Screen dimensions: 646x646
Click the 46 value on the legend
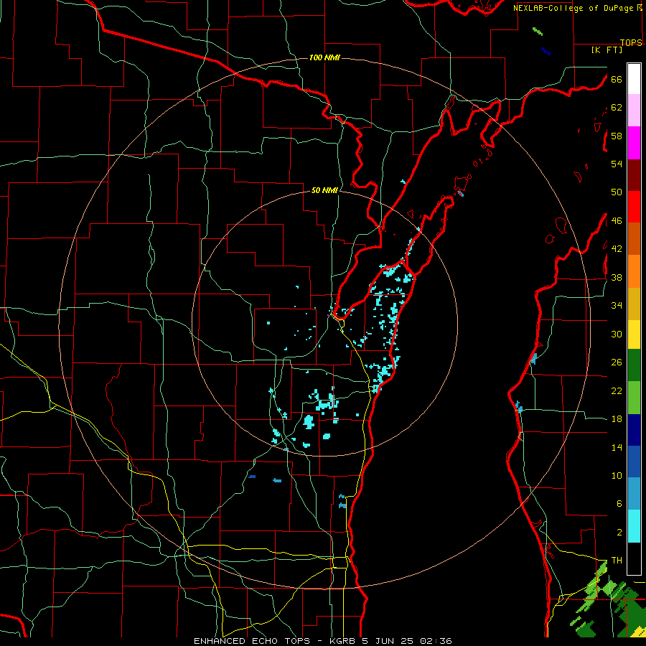pos(617,221)
